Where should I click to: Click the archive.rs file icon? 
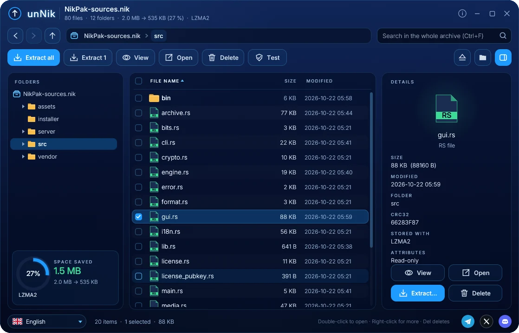tap(154, 113)
